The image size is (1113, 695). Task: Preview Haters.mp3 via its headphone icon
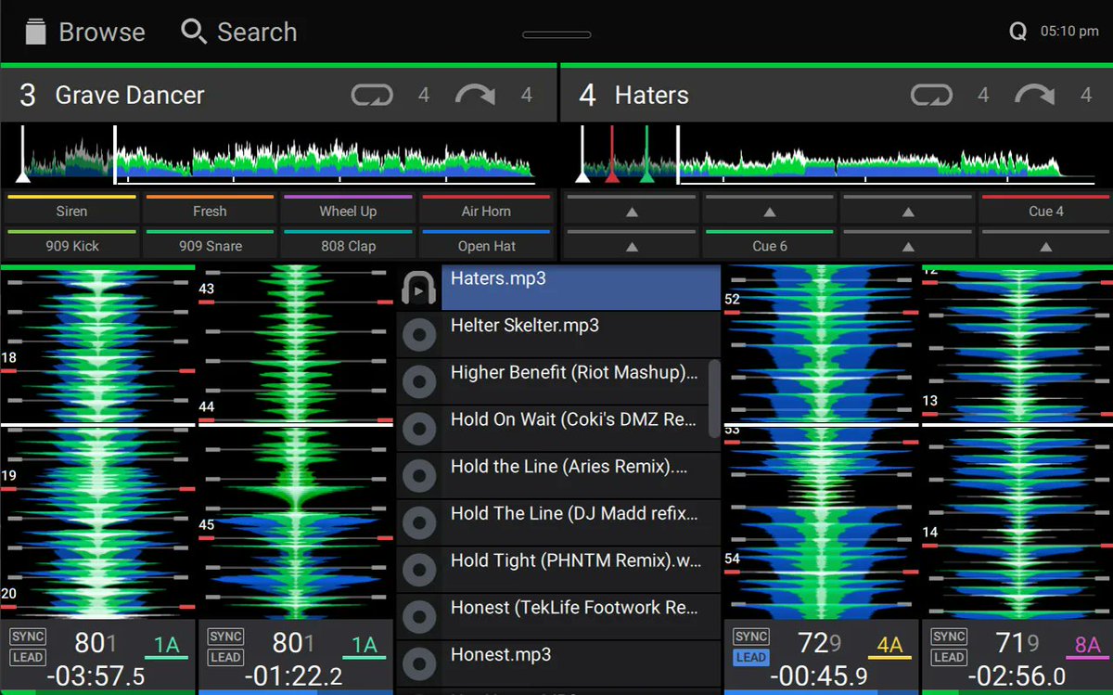419,288
